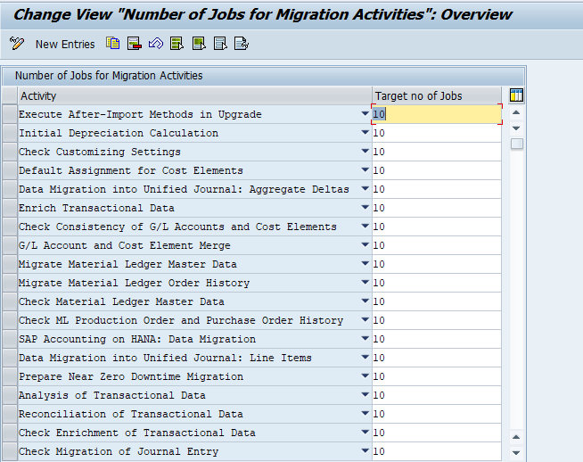
Task: Click the Select Block icon in toolbar
Action: point(198,44)
